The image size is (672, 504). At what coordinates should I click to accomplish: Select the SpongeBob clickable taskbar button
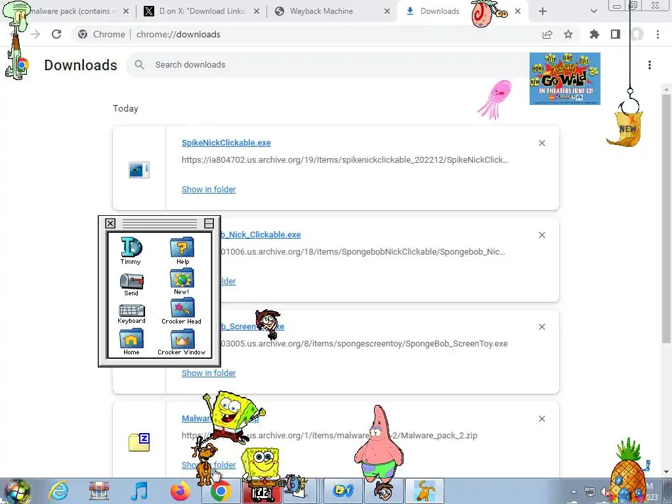coord(343,491)
